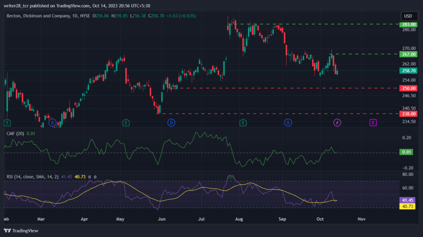The image size is (423, 237).
Task: Open the earnings E marker near May
Action: coord(126,123)
